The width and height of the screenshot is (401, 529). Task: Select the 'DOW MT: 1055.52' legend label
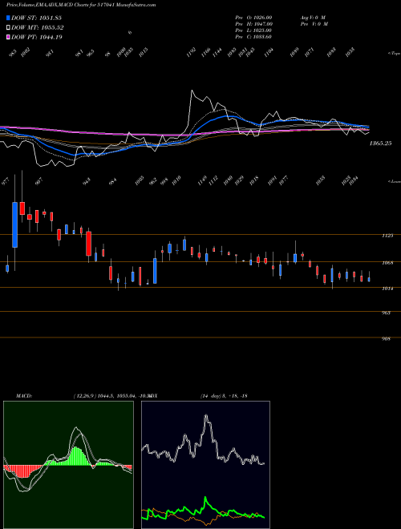(38, 28)
